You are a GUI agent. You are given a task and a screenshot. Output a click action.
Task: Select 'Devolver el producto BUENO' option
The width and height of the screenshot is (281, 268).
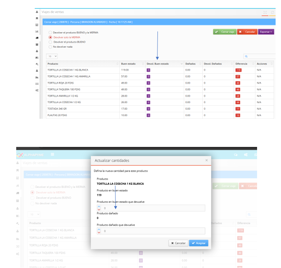(50, 42)
